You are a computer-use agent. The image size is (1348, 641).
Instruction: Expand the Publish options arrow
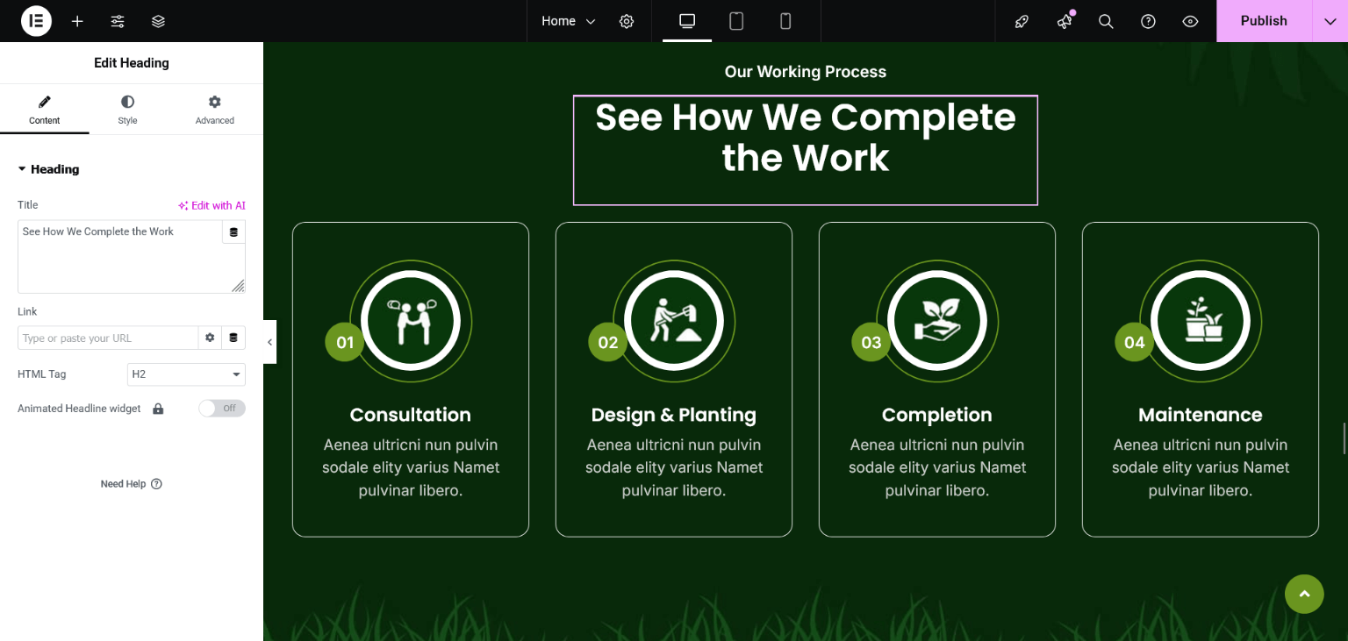coord(1330,21)
